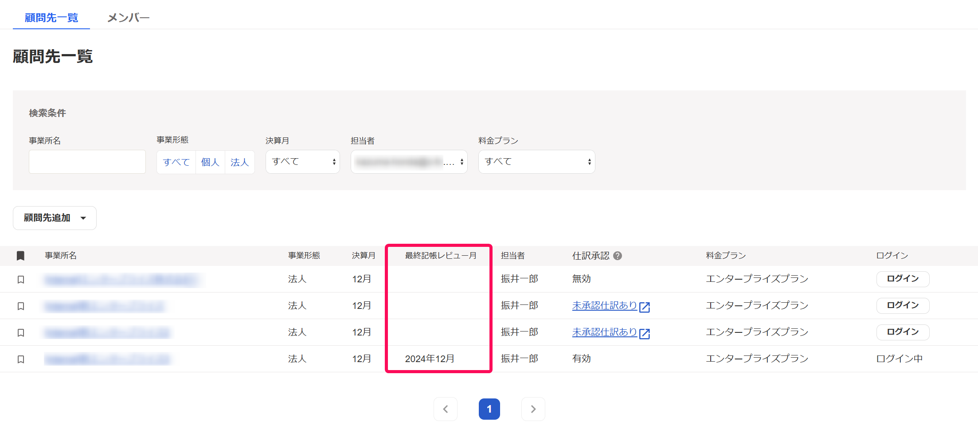Click ログイン button in the first row

903,279
